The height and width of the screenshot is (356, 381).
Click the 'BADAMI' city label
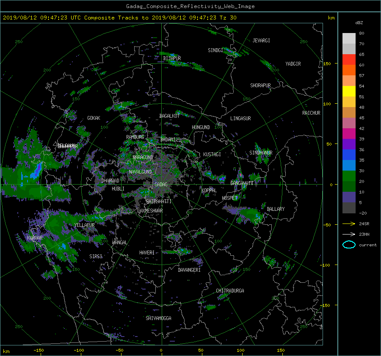168,140
